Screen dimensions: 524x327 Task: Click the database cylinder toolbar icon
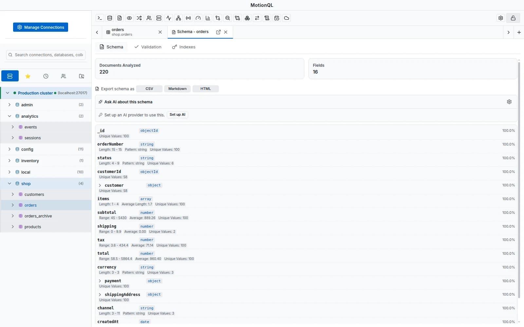(110, 18)
